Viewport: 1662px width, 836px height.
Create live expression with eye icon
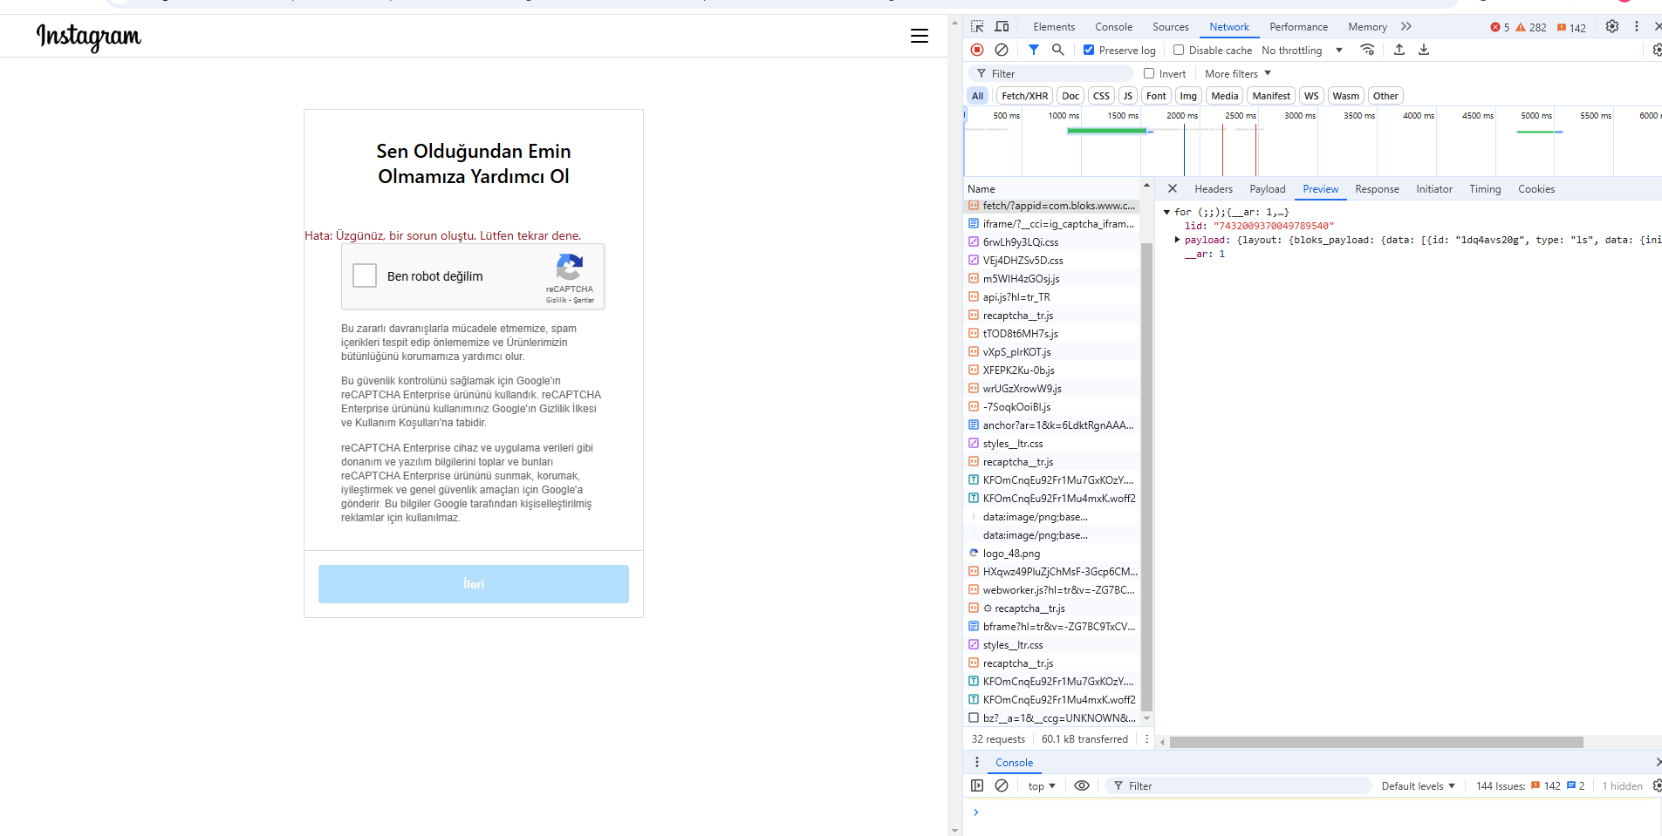click(x=1082, y=785)
